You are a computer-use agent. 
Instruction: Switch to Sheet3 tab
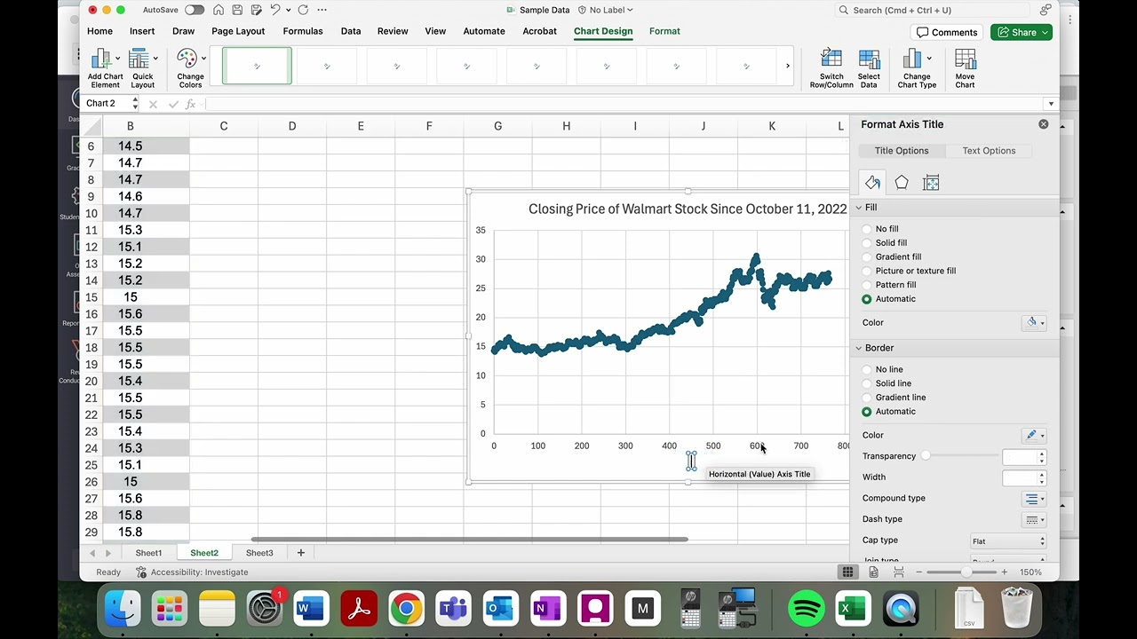[x=259, y=553]
